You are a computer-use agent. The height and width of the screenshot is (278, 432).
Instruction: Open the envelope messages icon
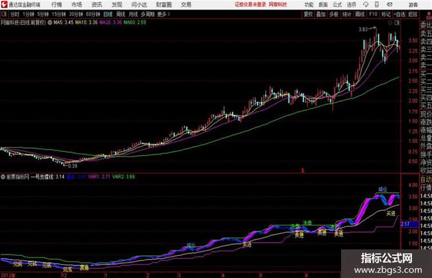point(389,5)
